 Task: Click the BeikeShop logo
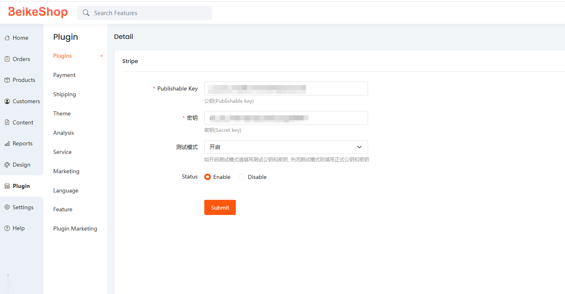38,12
